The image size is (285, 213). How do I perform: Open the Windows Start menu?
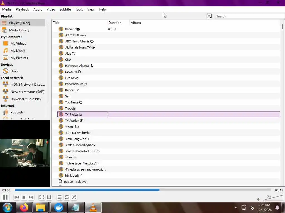[7, 207]
